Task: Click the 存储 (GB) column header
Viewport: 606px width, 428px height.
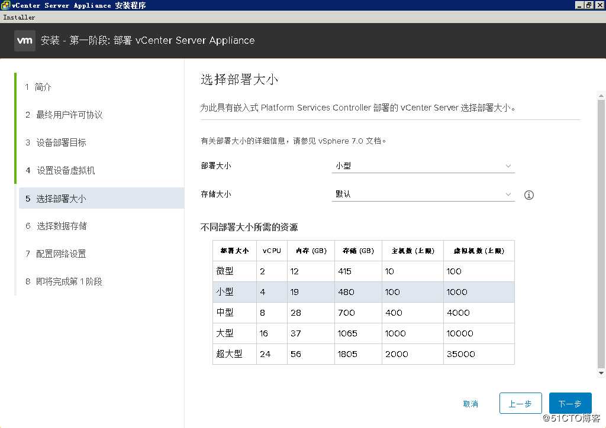Action: tap(358, 251)
